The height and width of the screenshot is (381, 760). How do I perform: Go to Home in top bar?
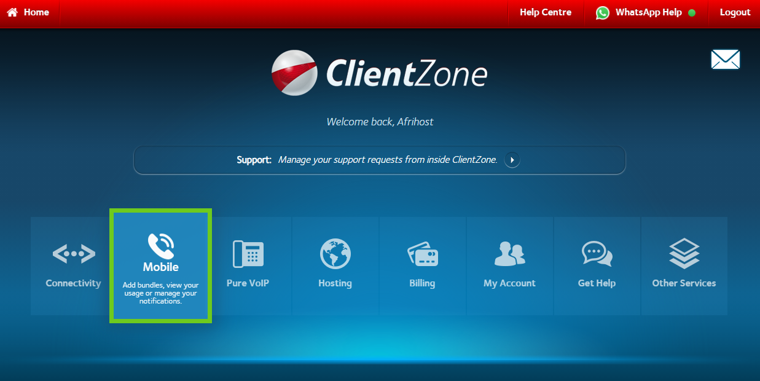click(36, 12)
